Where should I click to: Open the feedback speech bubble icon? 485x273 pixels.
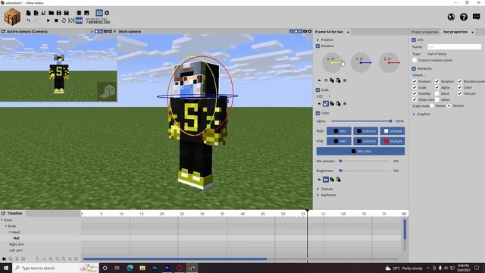477,17
